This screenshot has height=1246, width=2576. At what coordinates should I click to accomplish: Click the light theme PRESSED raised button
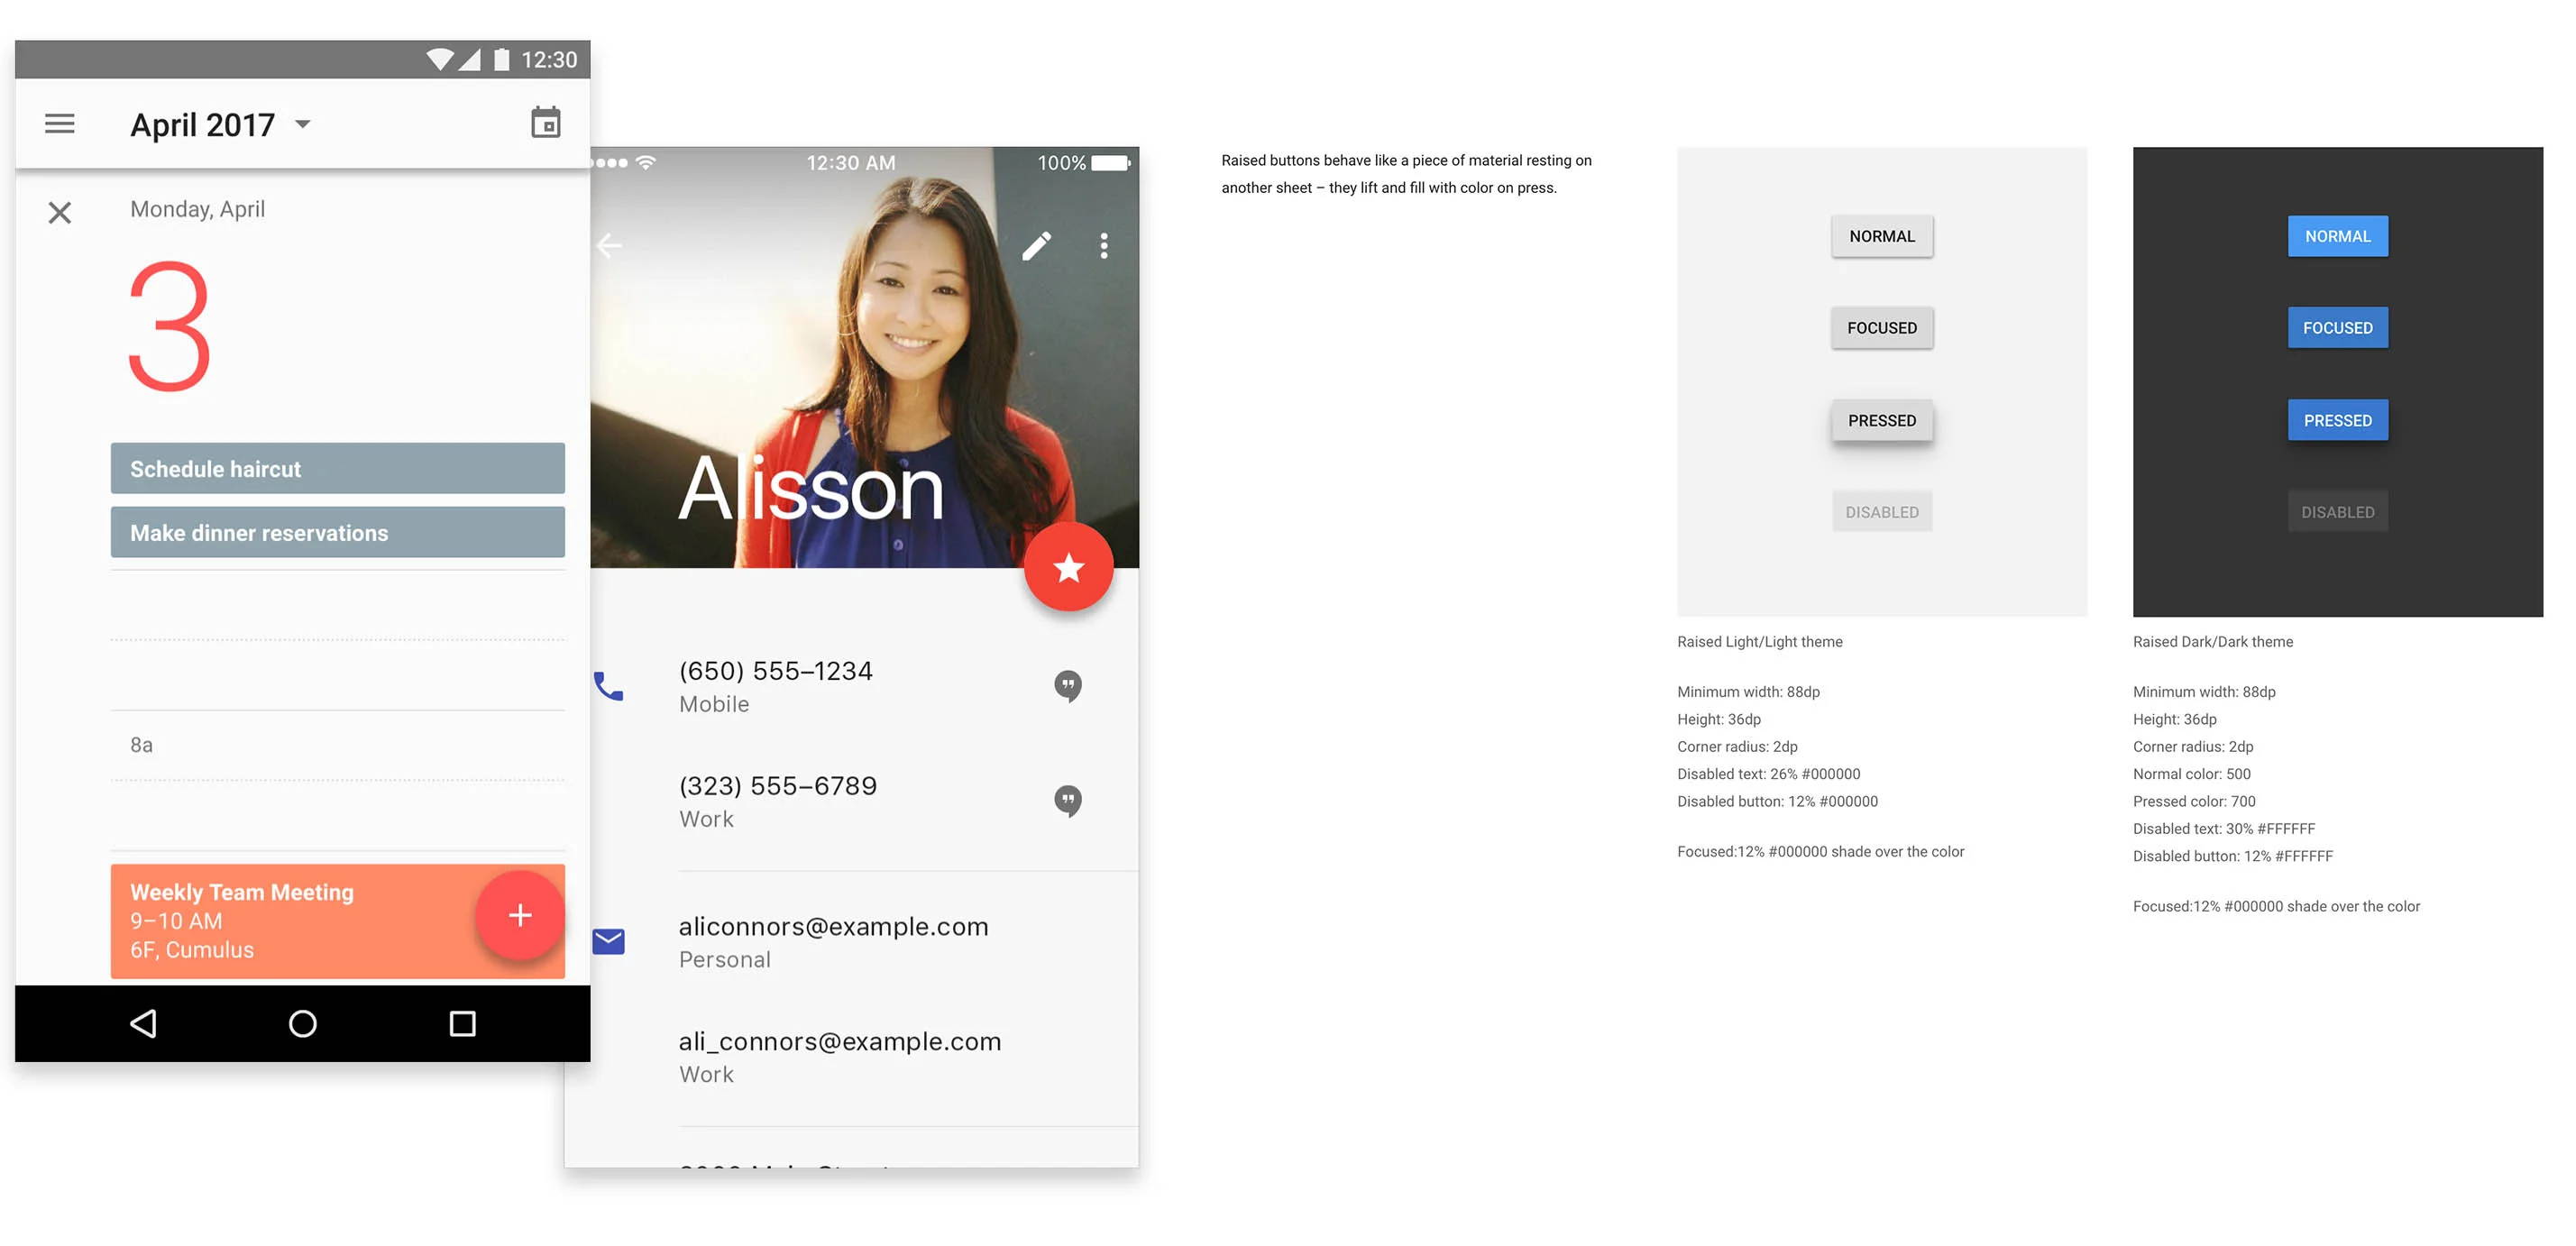click(1882, 420)
